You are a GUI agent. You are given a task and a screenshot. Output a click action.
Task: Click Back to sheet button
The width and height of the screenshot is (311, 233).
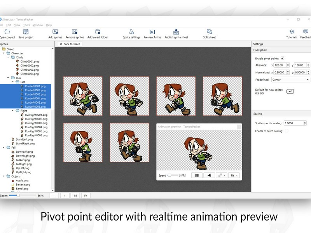click(x=70, y=44)
